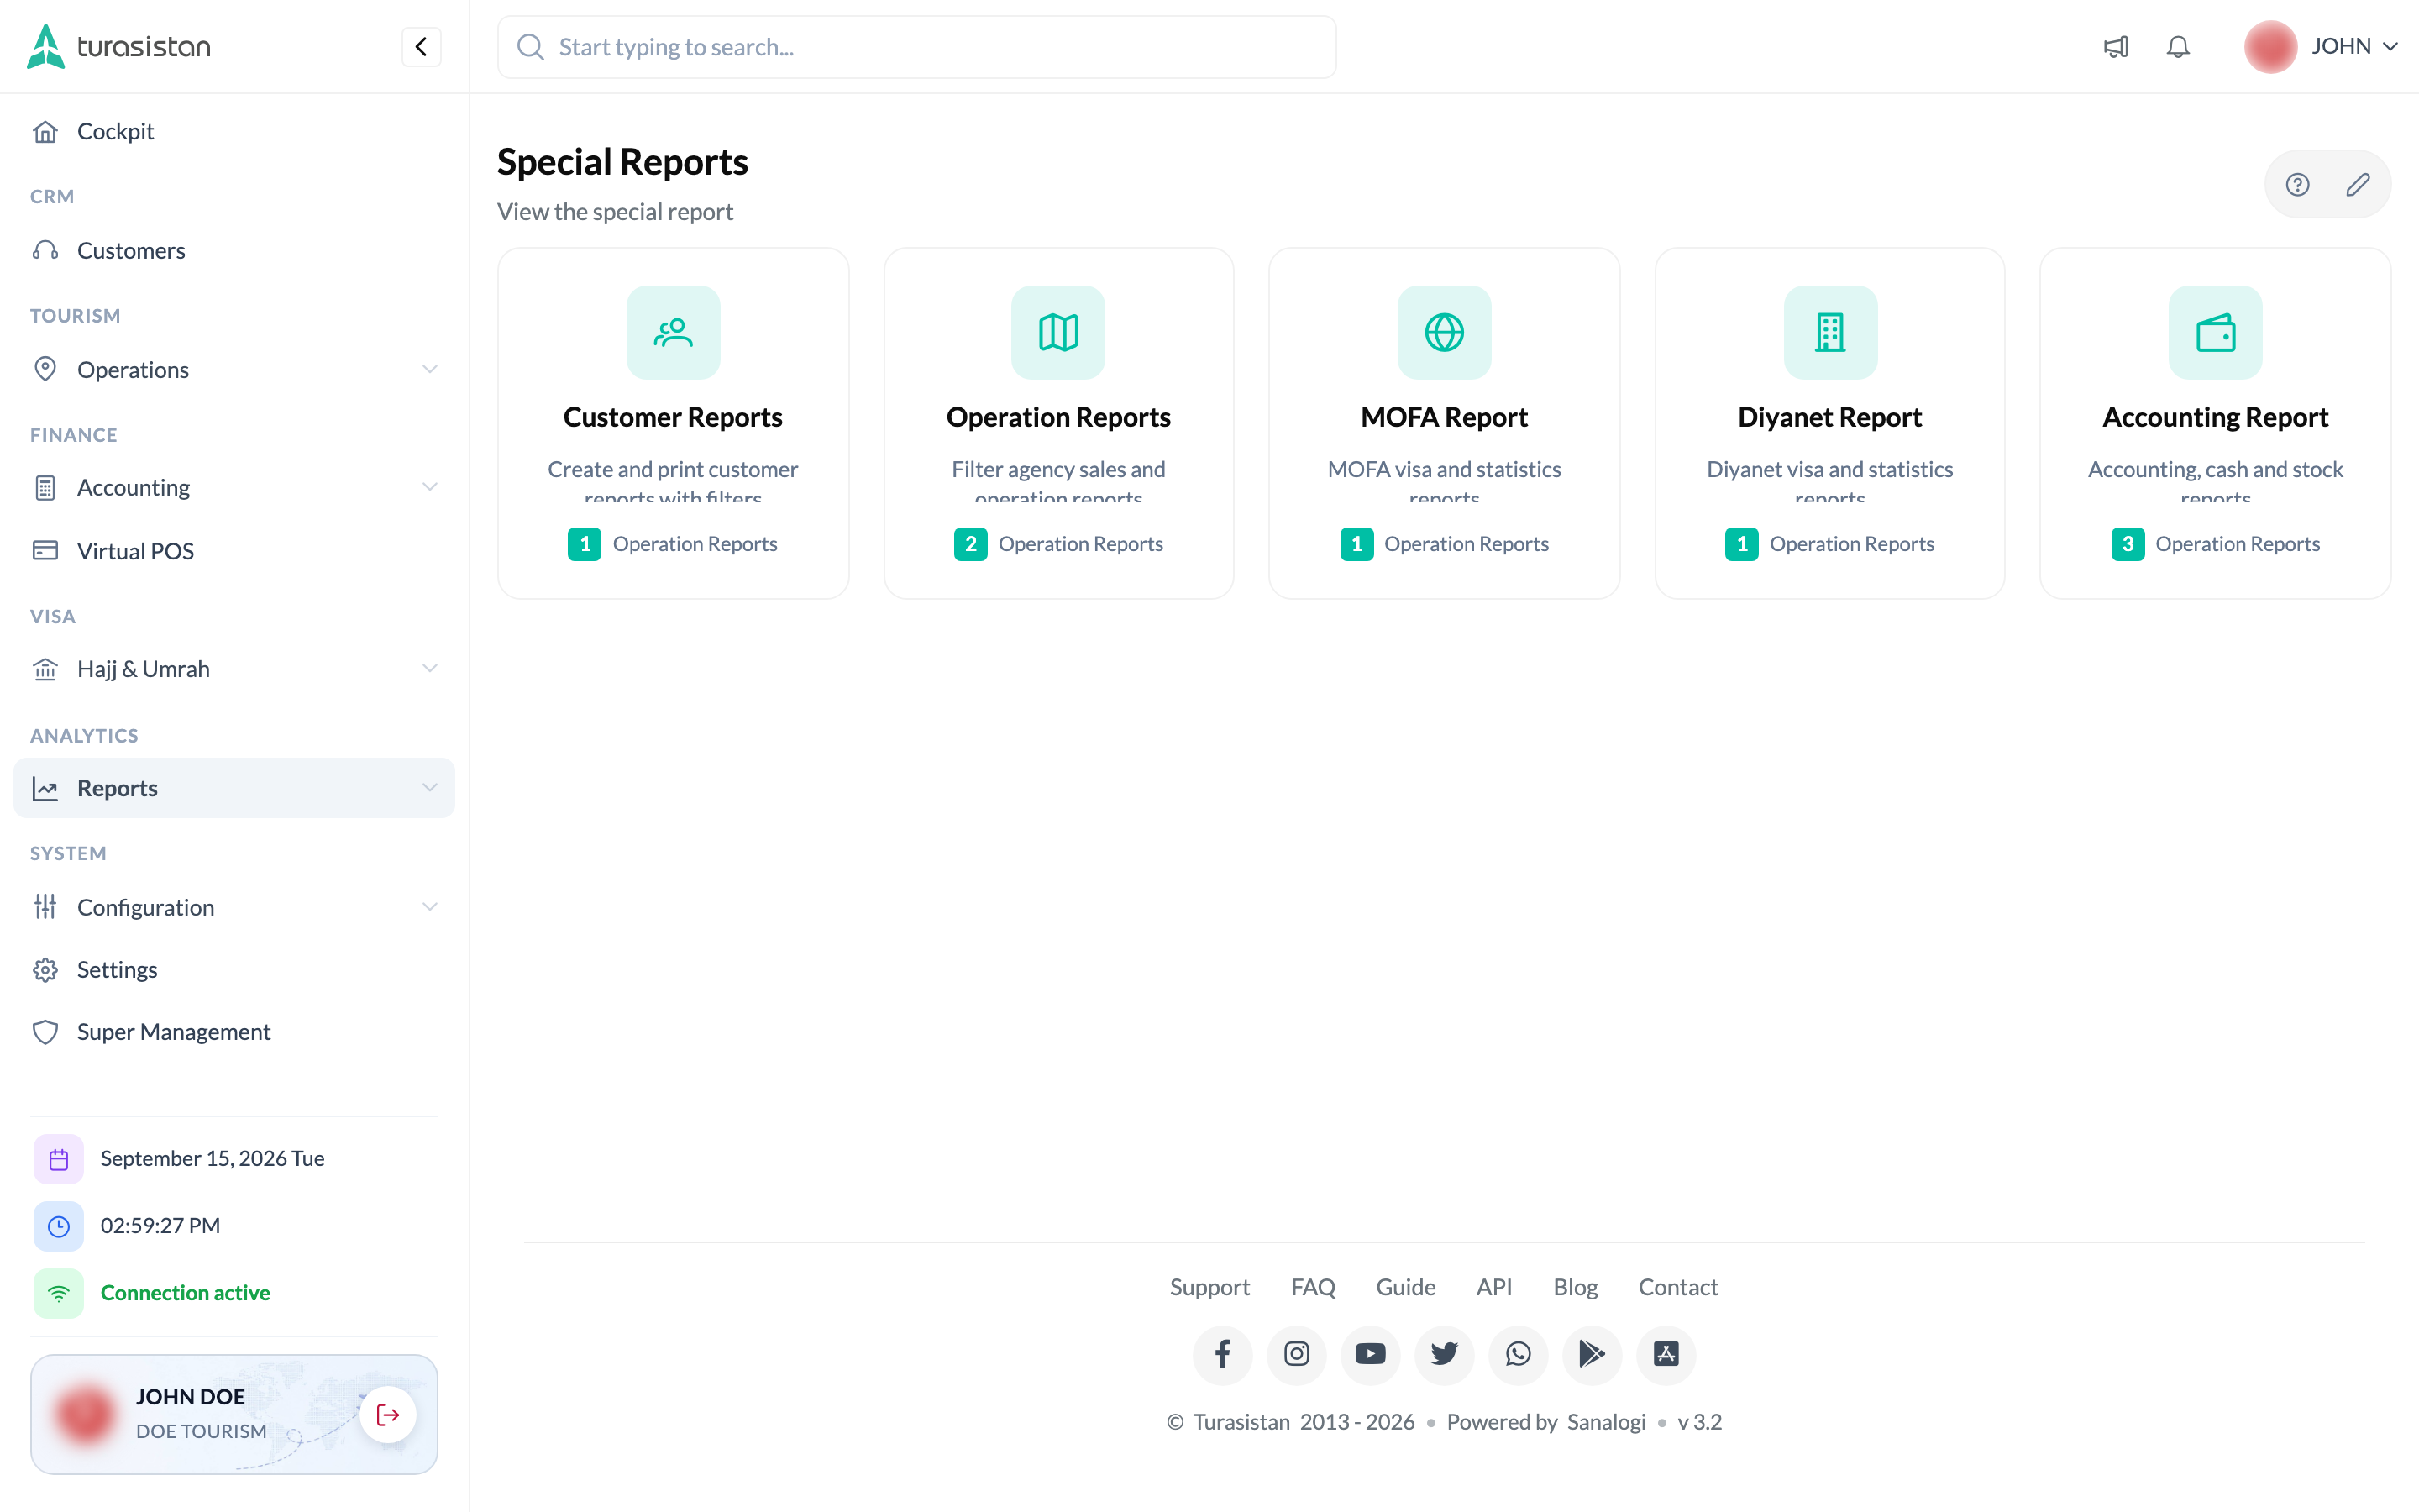Open the App Store icon
Image resolution: width=2419 pixels, height=1512 pixels.
point(1666,1354)
